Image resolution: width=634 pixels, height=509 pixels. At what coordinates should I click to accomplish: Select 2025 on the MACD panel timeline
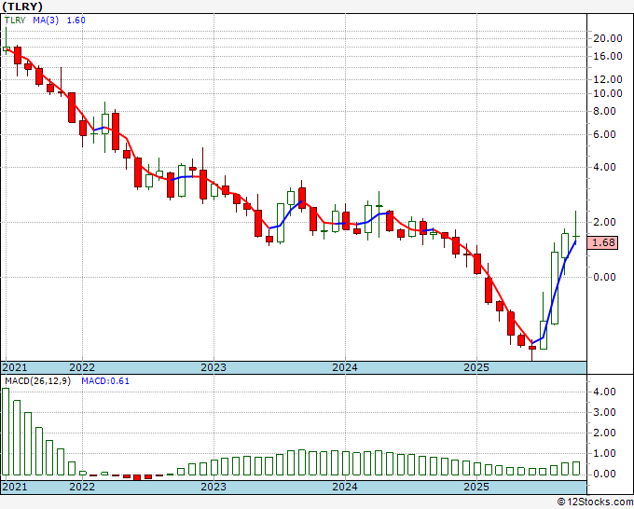coord(476,488)
